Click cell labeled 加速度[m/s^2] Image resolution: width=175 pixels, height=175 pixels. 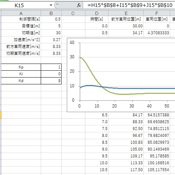point(21,40)
